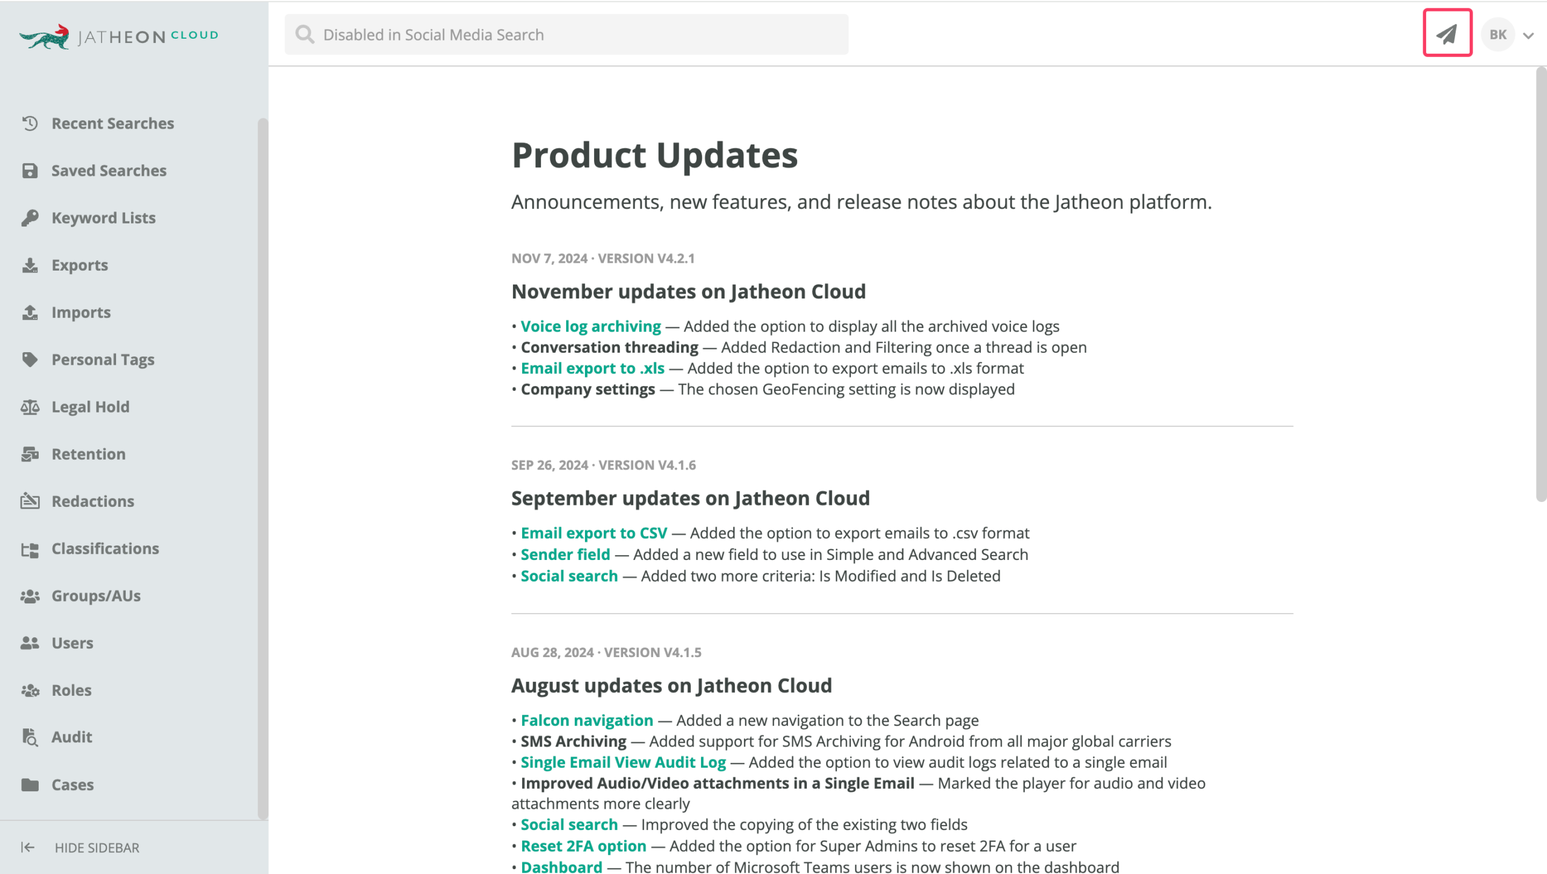Go to the Cases page
Image resolution: width=1547 pixels, height=874 pixels.
click(73, 785)
